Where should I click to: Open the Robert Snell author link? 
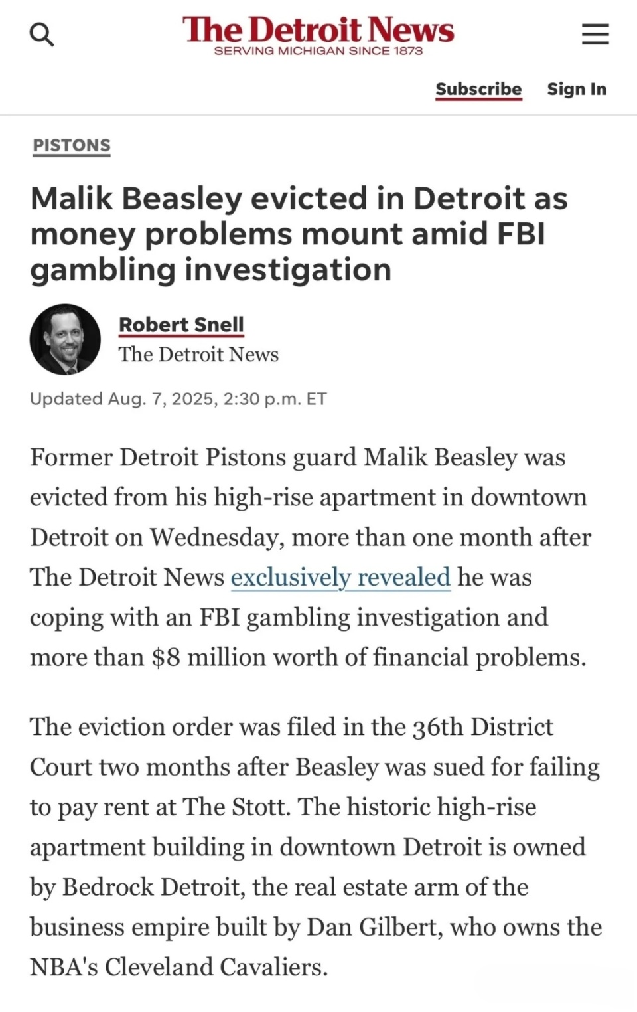tap(181, 325)
